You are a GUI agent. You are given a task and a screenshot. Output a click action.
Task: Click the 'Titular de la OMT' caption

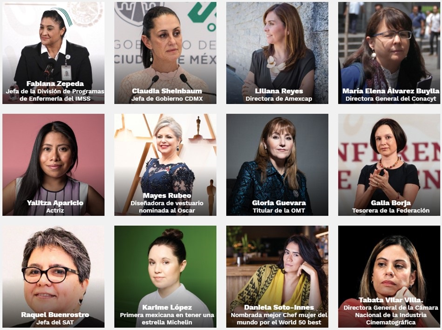coord(279,210)
